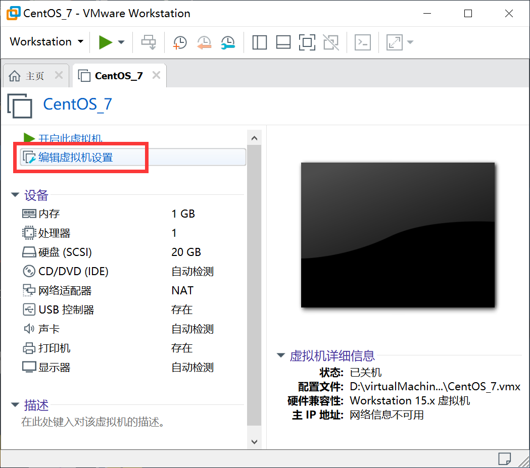The image size is (530, 468).
Task: Select the CD/DVD (IDE) device row
Action: (132, 271)
